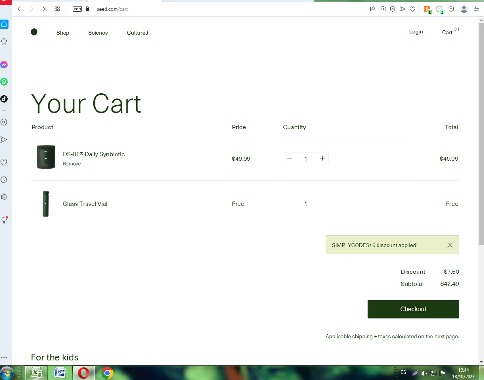Open the Glass Travel Vial image

click(x=46, y=204)
